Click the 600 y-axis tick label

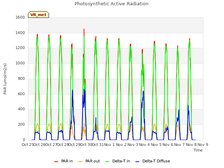click(21, 94)
